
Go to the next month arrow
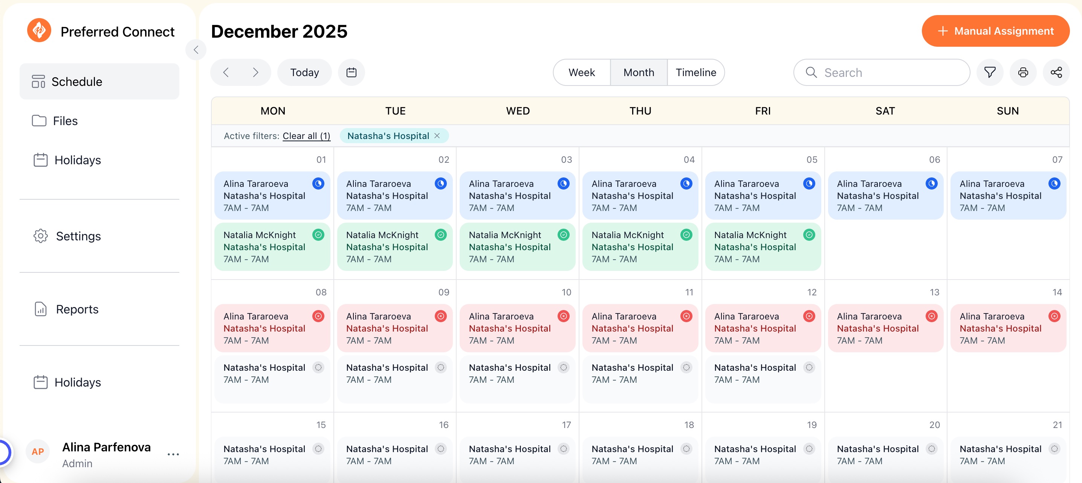[255, 72]
